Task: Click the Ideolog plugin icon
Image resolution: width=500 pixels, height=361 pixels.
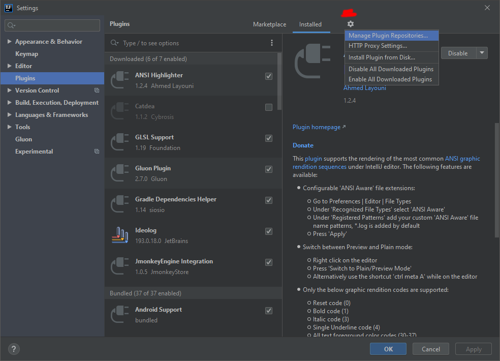Action: point(120,235)
